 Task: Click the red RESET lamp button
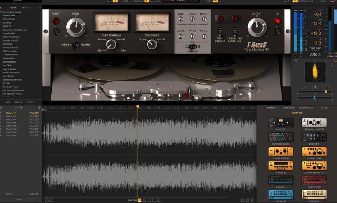tap(56, 21)
